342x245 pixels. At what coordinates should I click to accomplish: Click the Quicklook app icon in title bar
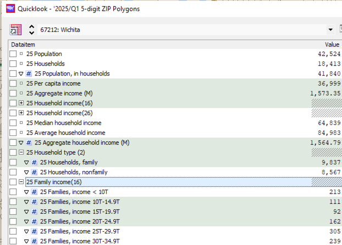click(10, 9)
